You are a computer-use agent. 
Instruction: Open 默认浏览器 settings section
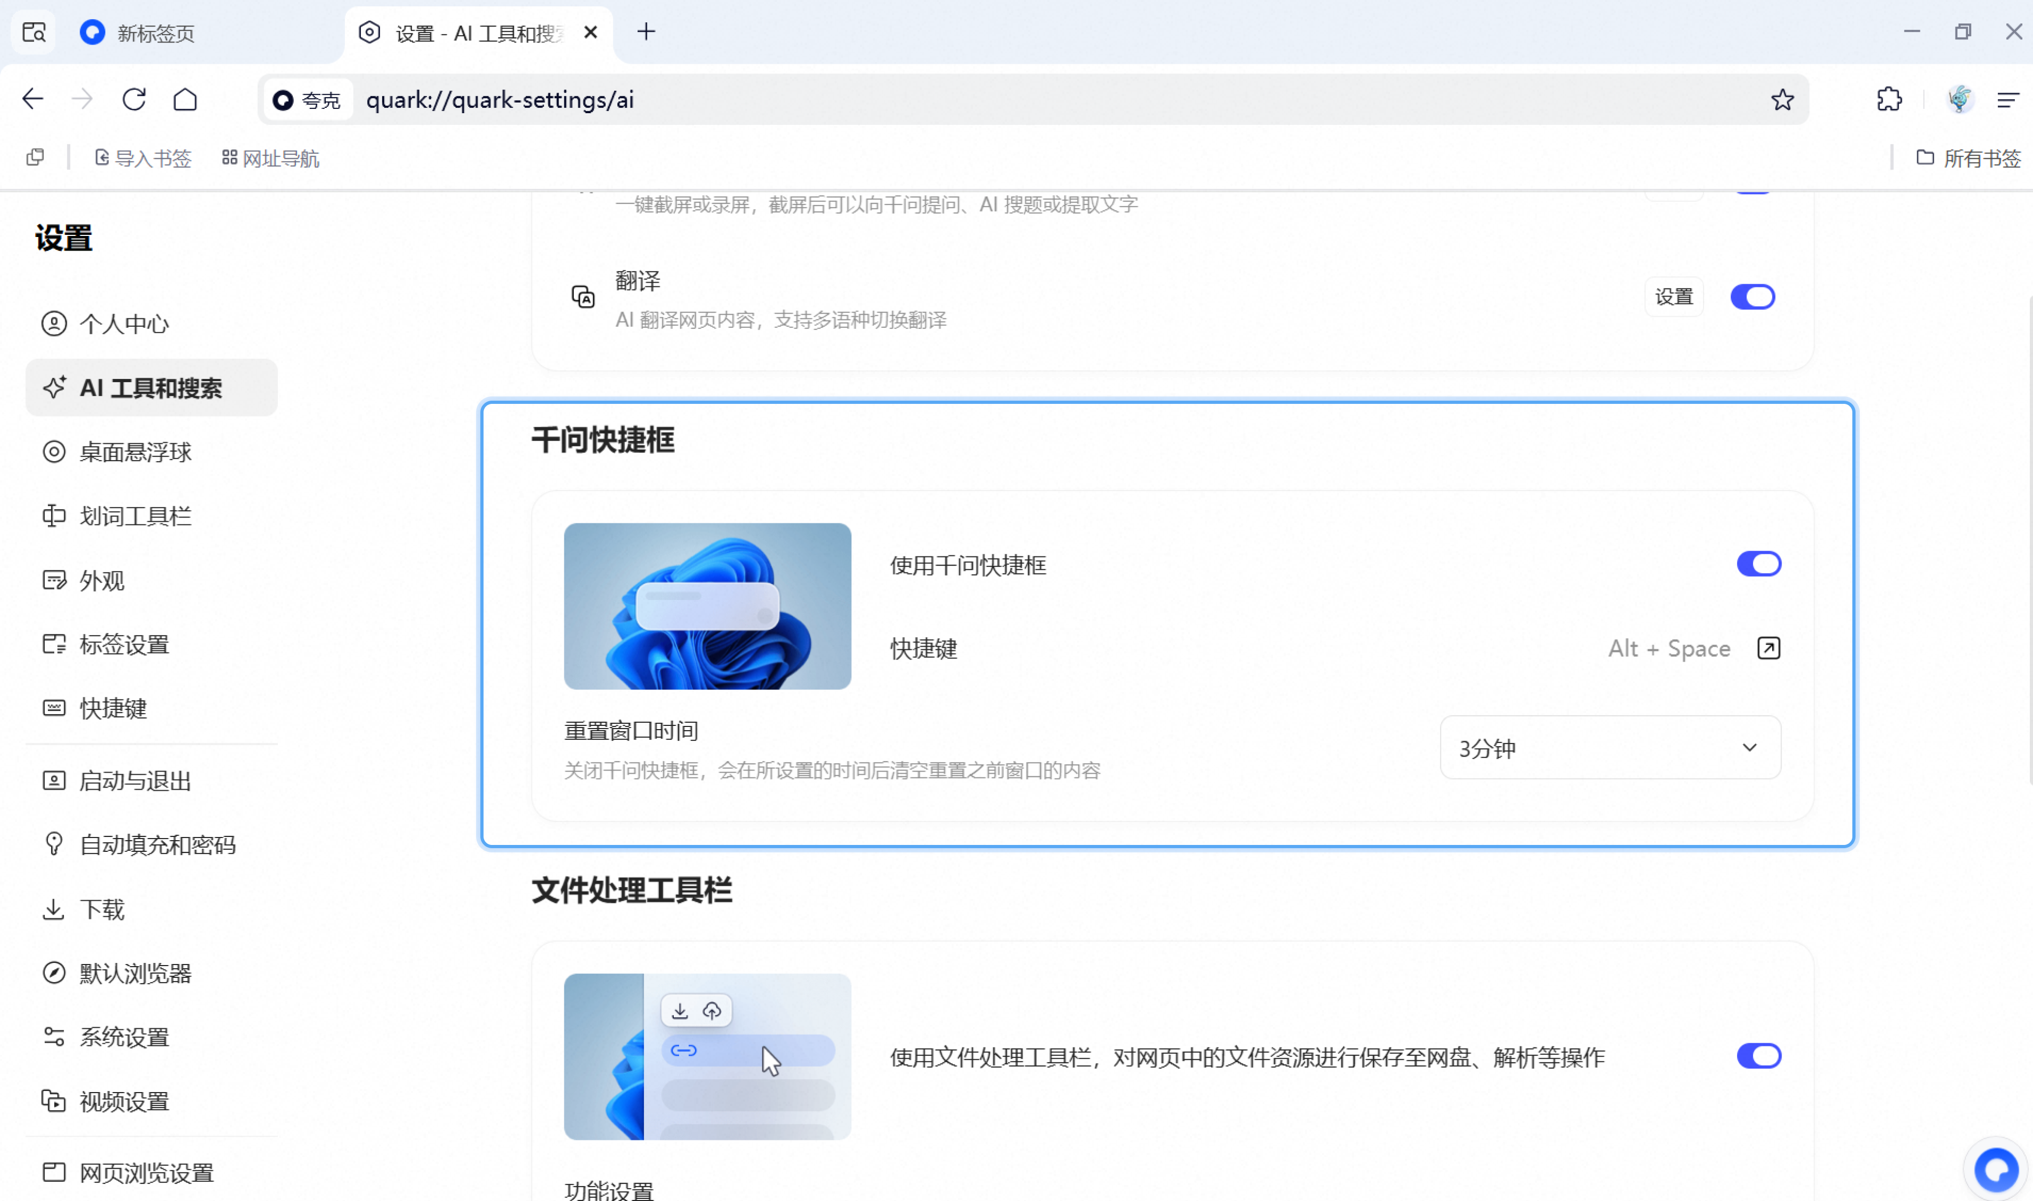coord(151,974)
